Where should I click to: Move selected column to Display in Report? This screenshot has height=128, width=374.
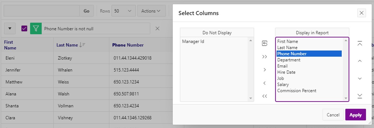point(265,70)
